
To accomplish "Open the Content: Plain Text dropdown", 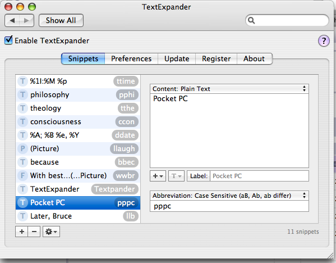I will pyautogui.click(x=229, y=89).
